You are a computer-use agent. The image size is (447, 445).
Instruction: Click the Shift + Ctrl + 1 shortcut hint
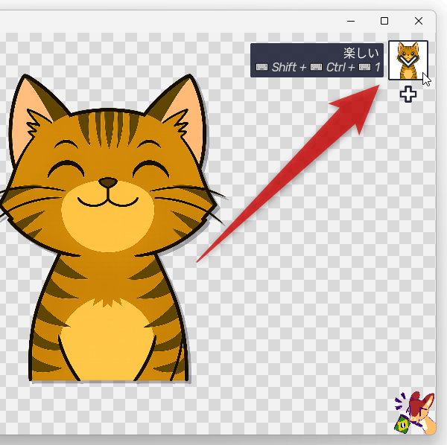point(318,68)
